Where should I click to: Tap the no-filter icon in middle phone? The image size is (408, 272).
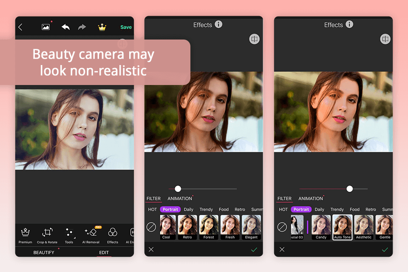[151, 227]
